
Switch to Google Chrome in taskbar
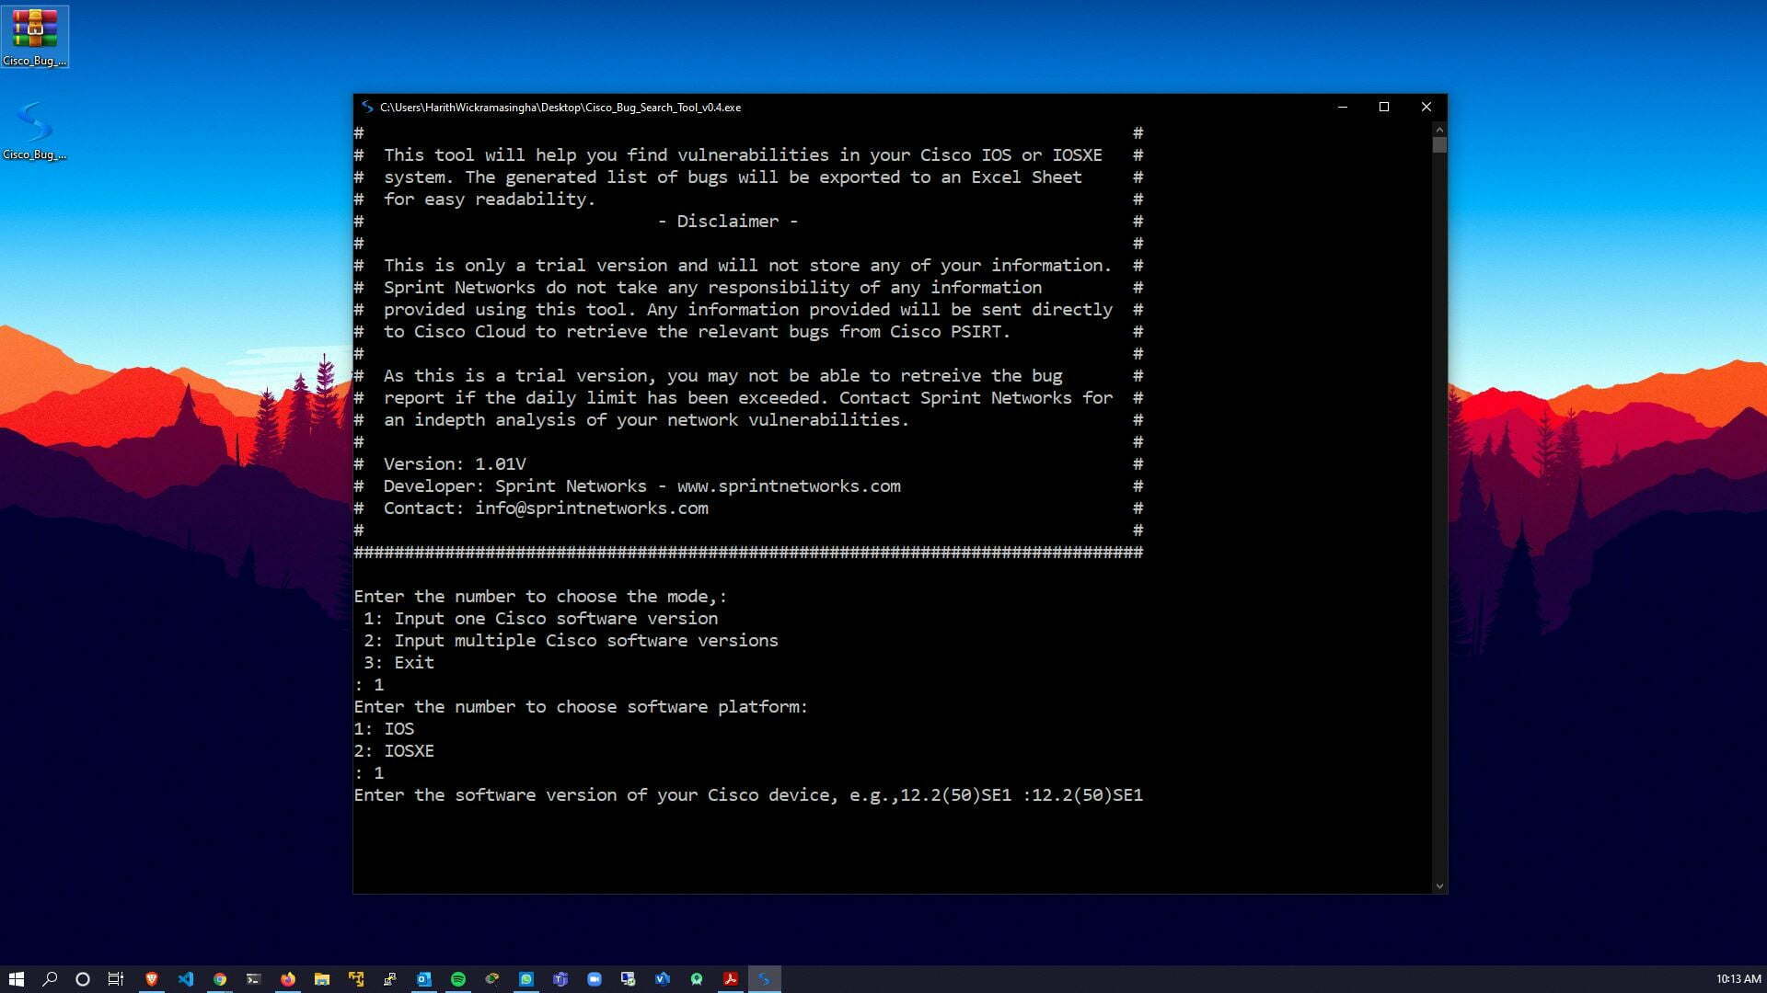pos(219,979)
